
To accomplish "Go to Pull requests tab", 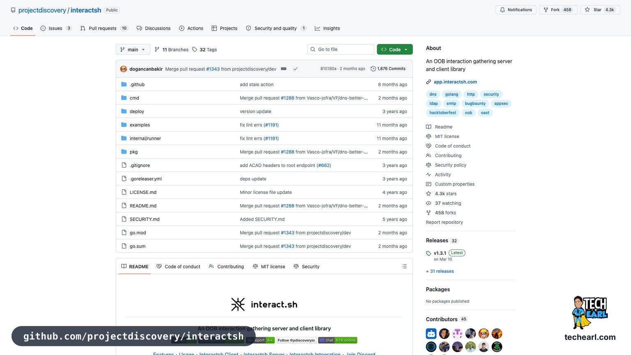I will pyautogui.click(x=104, y=28).
